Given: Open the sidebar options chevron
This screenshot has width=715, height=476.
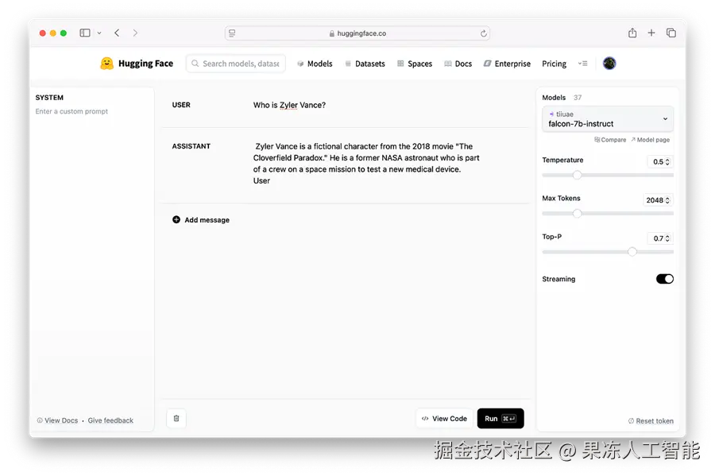Looking at the screenshot, I should coord(99,33).
